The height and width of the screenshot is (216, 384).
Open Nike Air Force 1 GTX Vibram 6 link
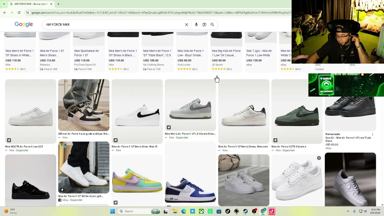[x=289, y=147]
